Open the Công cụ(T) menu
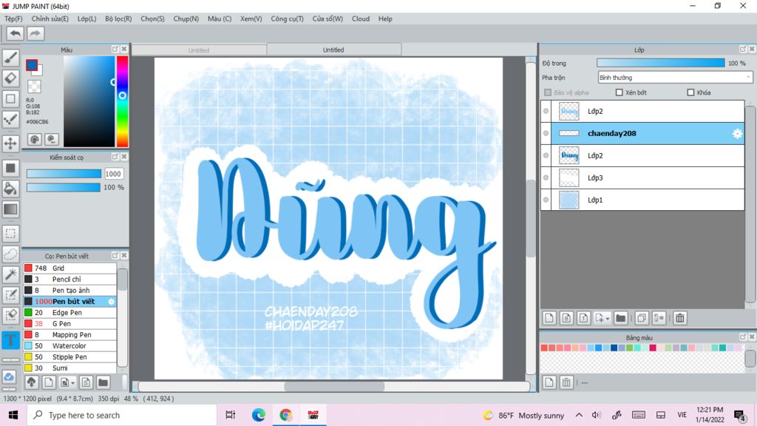757x426 pixels. coord(288,18)
